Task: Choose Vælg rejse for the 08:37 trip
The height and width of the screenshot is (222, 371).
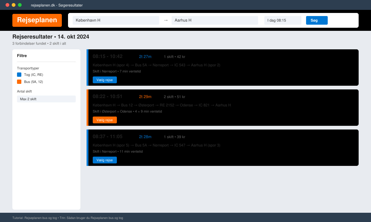Action: click(x=105, y=160)
